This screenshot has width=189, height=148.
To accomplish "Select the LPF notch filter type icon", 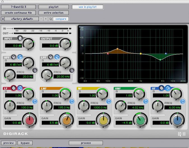I will pos(51,57).
